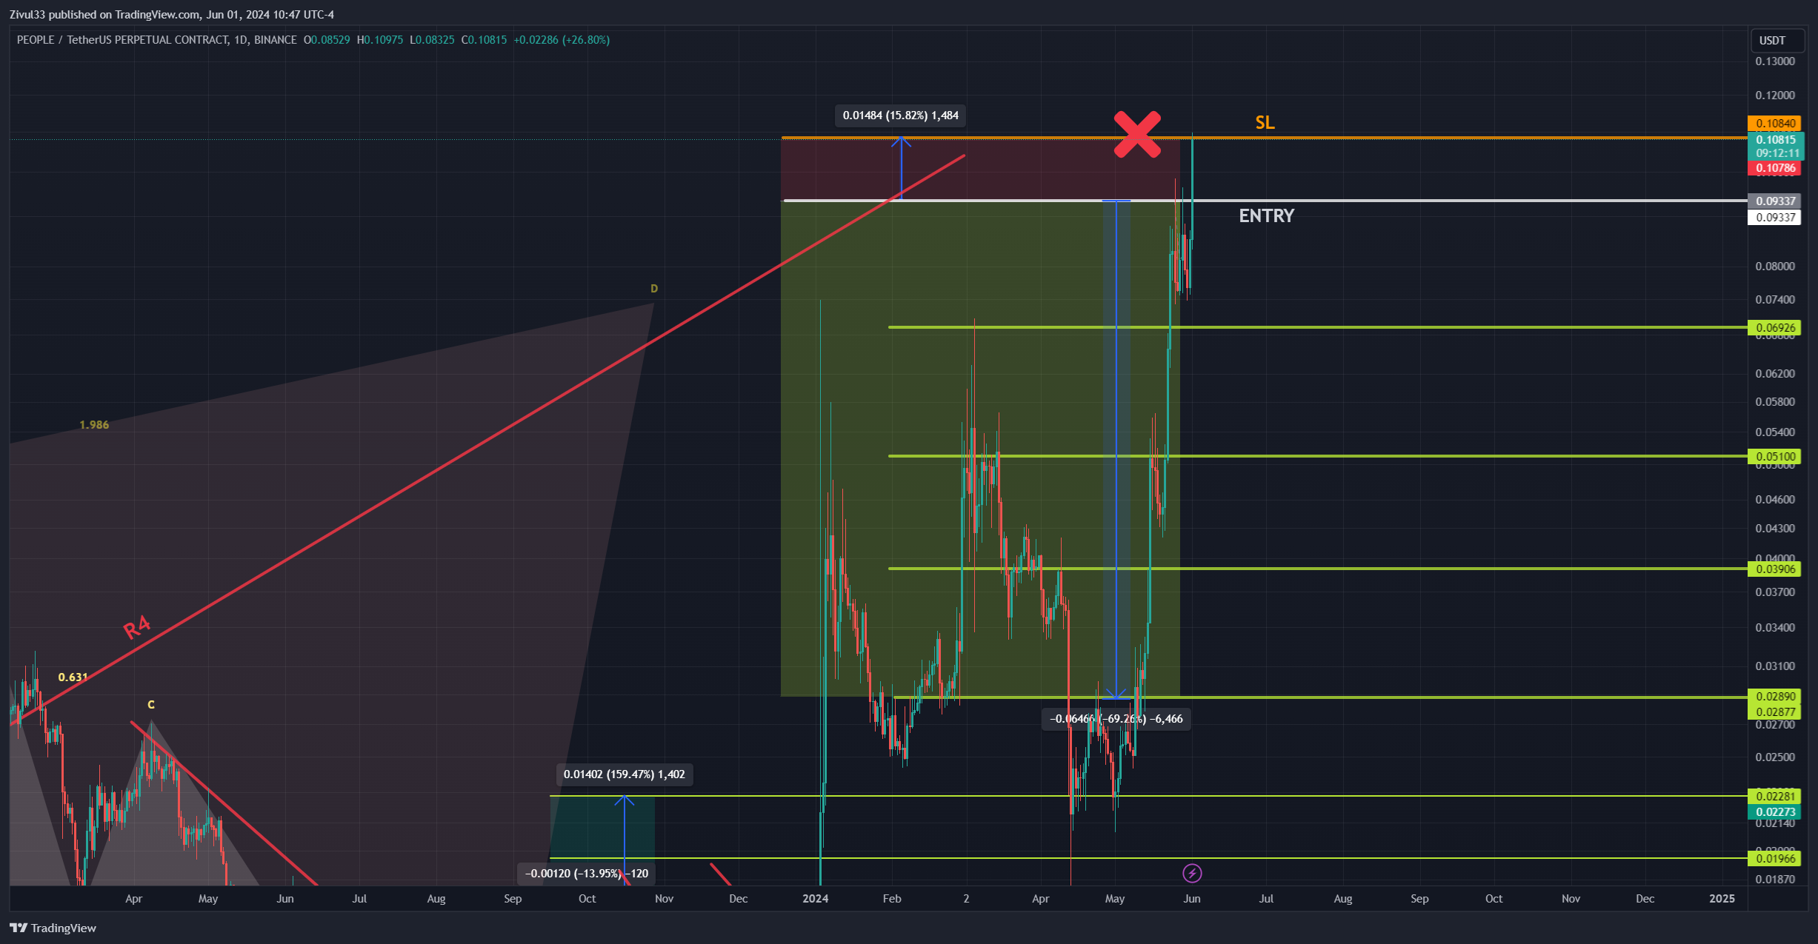The image size is (1818, 944).
Task: Click the -0.06466 (-69.26%) measurement label
Action: coord(1116,719)
